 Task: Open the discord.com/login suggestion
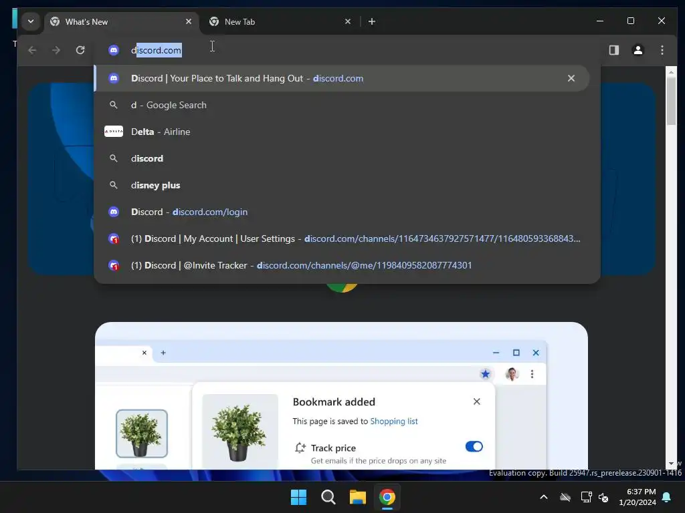[x=342, y=212]
